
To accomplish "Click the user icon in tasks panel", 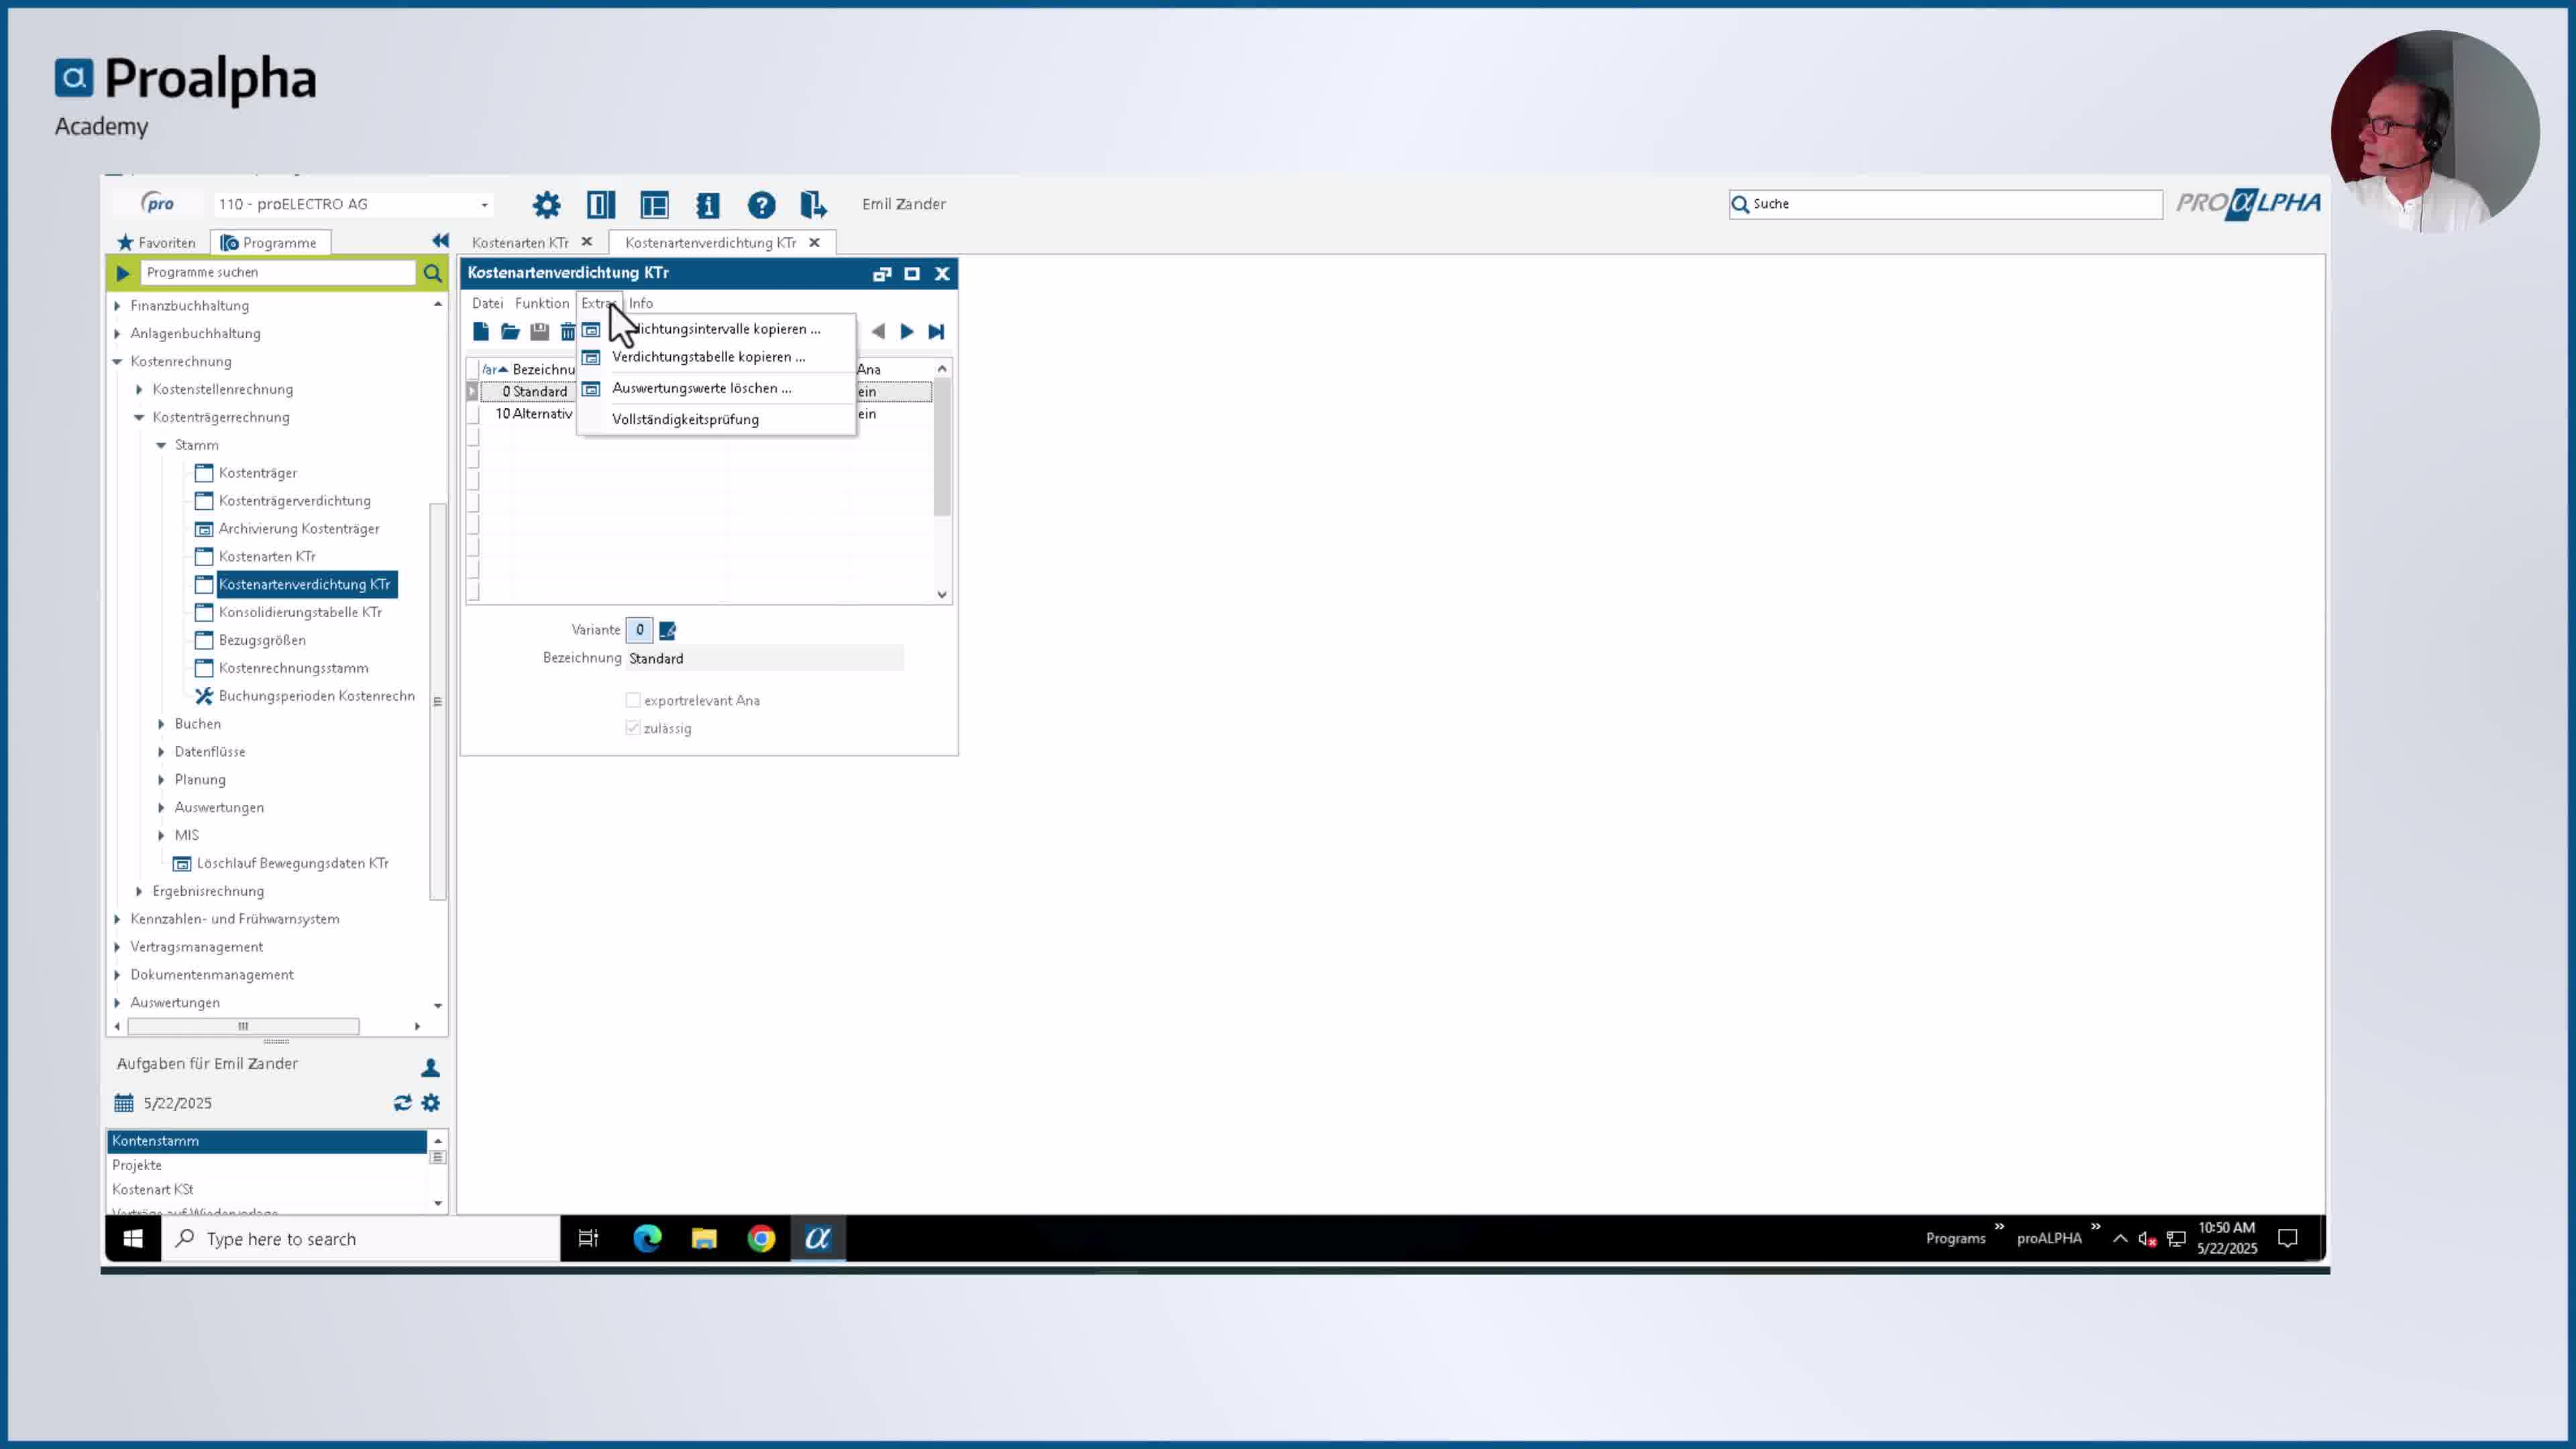I will click(x=430, y=1067).
